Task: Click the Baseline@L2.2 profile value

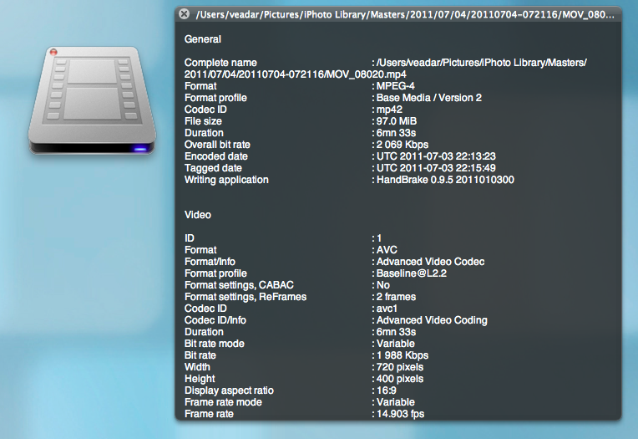Action: click(x=412, y=273)
